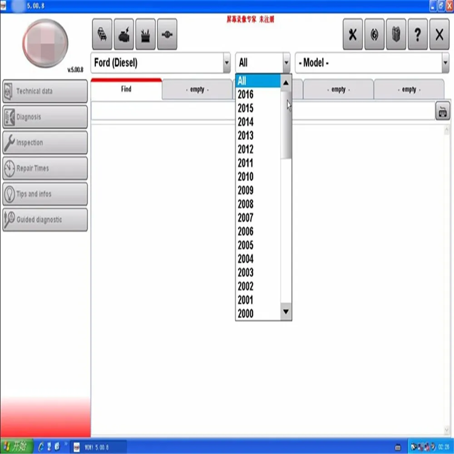This screenshot has width=454, height=454.
Task: Choose year 2007 in the list
Action: pos(258,218)
